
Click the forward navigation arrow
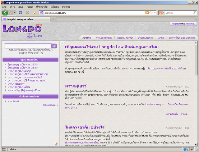pos(11,13)
